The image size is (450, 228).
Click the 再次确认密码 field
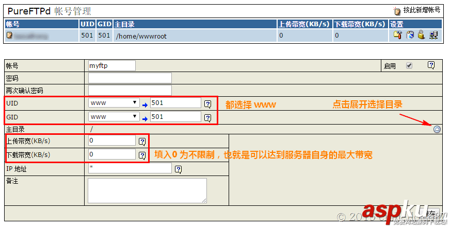130,91
